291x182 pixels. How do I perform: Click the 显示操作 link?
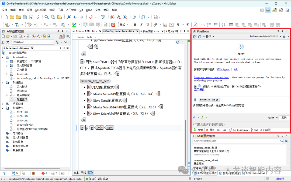click(199, 89)
